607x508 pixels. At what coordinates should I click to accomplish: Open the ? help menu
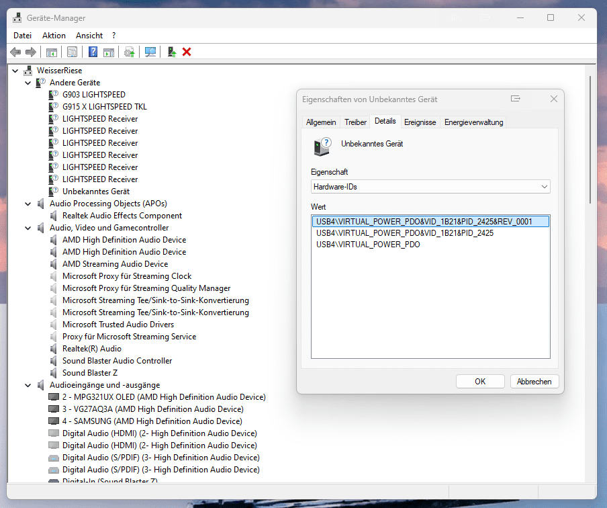tap(114, 35)
